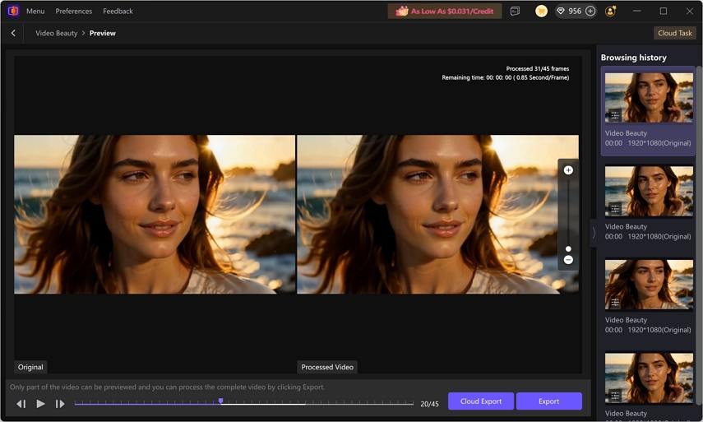Image resolution: width=703 pixels, height=422 pixels.
Task: Add credits with the plus icon
Action: point(590,12)
